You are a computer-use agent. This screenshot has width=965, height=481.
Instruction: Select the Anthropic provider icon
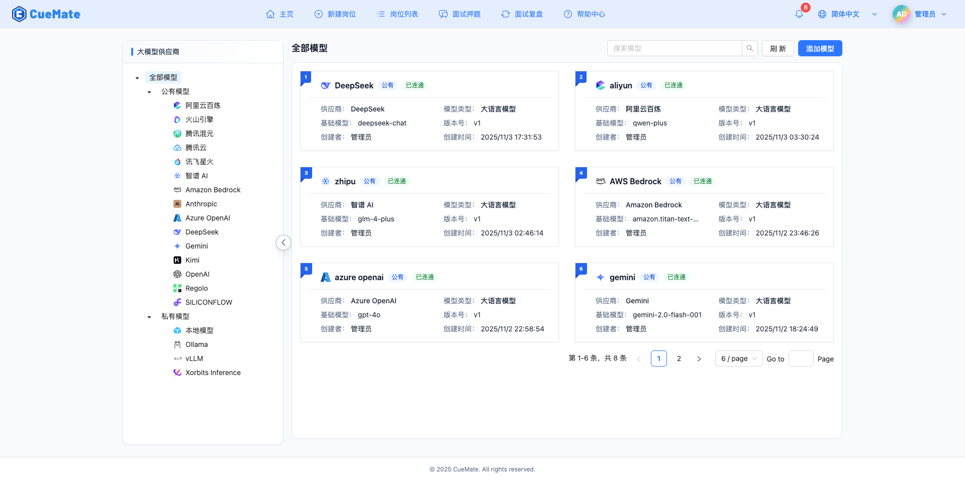(177, 204)
